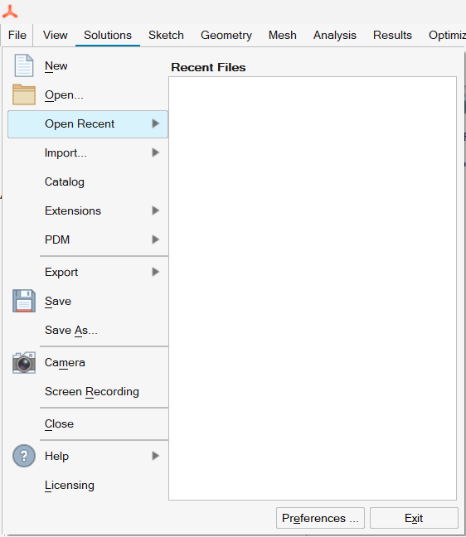Expand the Extensions submenu arrow
This screenshot has height=537, width=466.
[156, 210]
